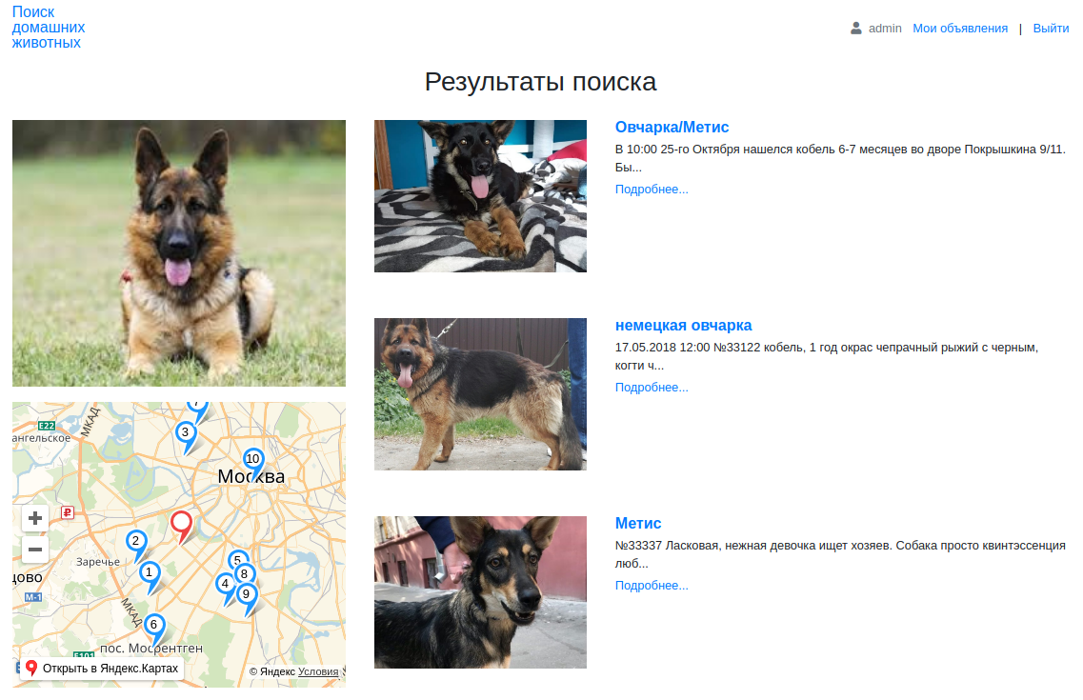Click the M-1 road sign on map

(33, 597)
